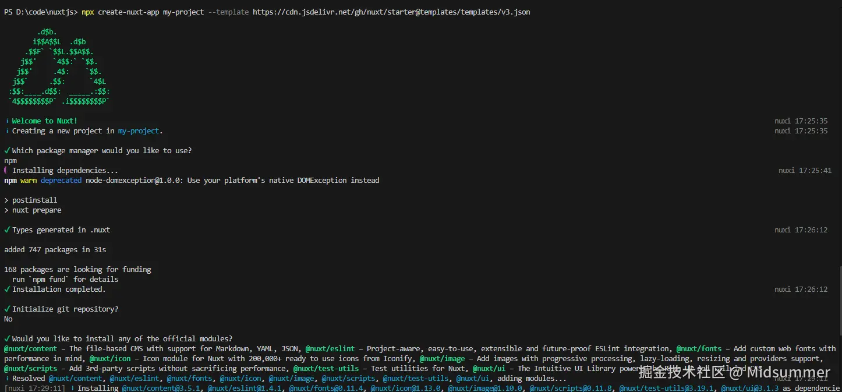Click 'nuxi 17:26:12' on the Types generated row
Image resolution: width=842 pixels, height=392 pixels.
coord(801,230)
